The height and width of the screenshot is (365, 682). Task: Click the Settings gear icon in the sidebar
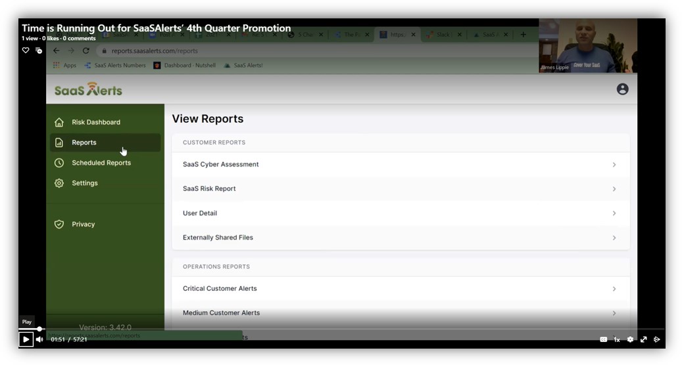(x=59, y=183)
